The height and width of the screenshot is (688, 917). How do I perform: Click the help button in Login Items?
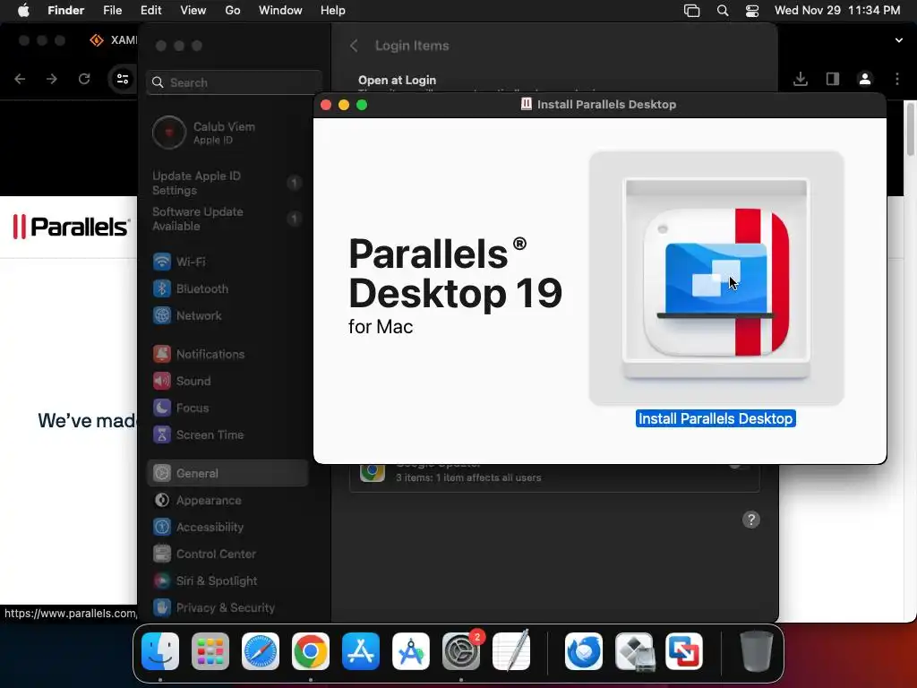pos(751,520)
